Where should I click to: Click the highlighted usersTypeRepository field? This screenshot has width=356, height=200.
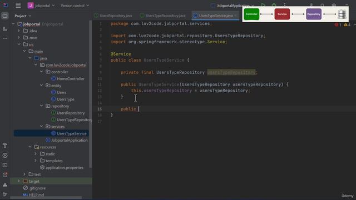[231, 72]
